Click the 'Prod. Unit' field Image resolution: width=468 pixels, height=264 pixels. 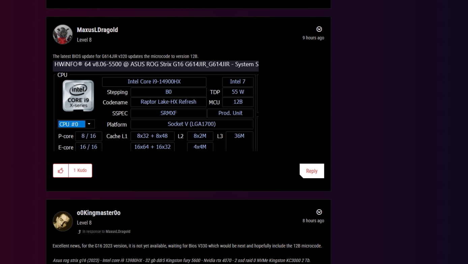230,113
